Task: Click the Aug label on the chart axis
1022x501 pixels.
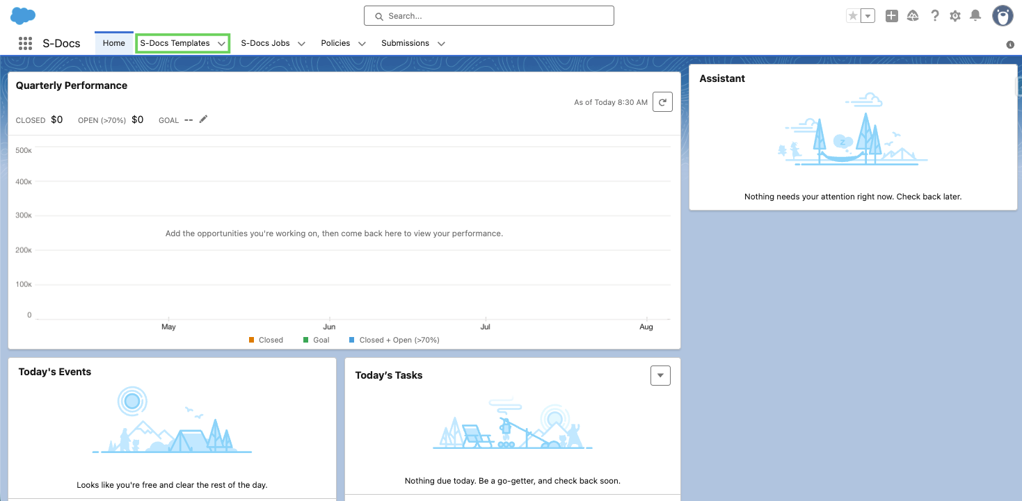Action: tap(646, 327)
